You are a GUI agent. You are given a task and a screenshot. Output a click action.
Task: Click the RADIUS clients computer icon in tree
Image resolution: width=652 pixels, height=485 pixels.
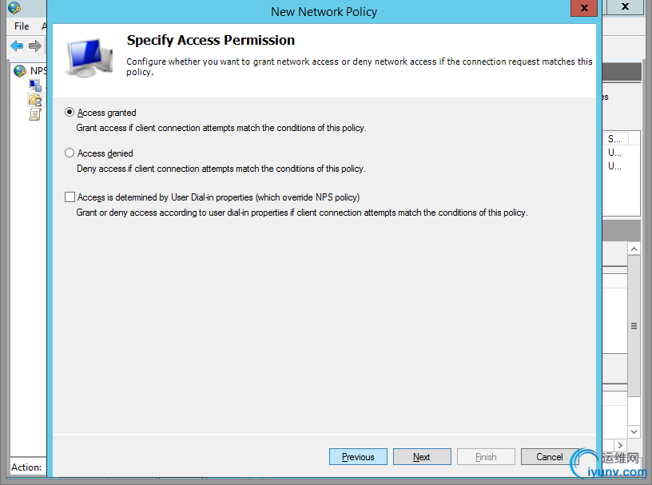[x=35, y=85]
